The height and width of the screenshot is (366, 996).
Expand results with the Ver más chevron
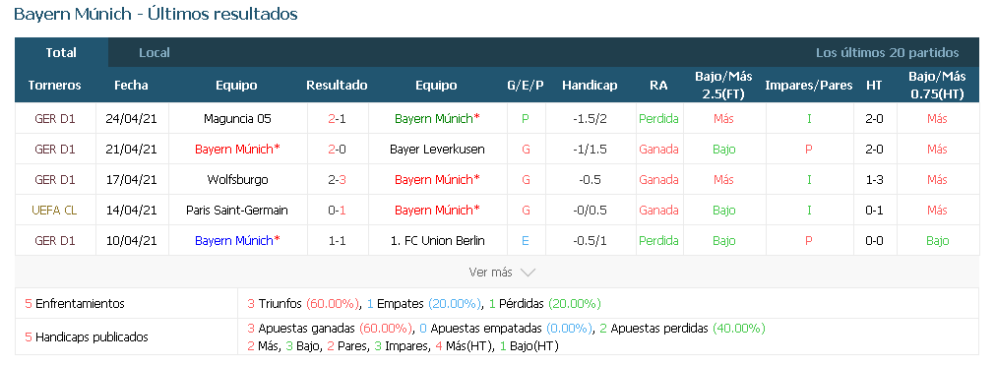(x=502, y=272)
